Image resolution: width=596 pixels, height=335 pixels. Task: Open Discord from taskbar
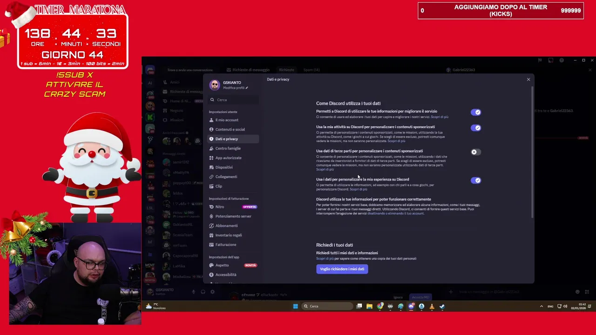(411, 306)
